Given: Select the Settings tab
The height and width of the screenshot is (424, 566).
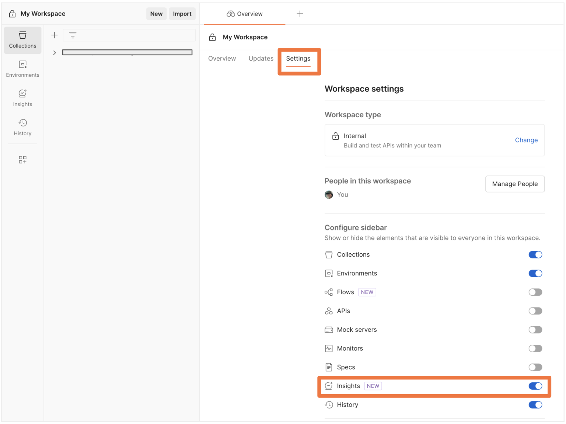Looking at the screenshot, I should [298, 59].
